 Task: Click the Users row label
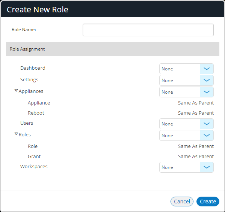[27, 123]
